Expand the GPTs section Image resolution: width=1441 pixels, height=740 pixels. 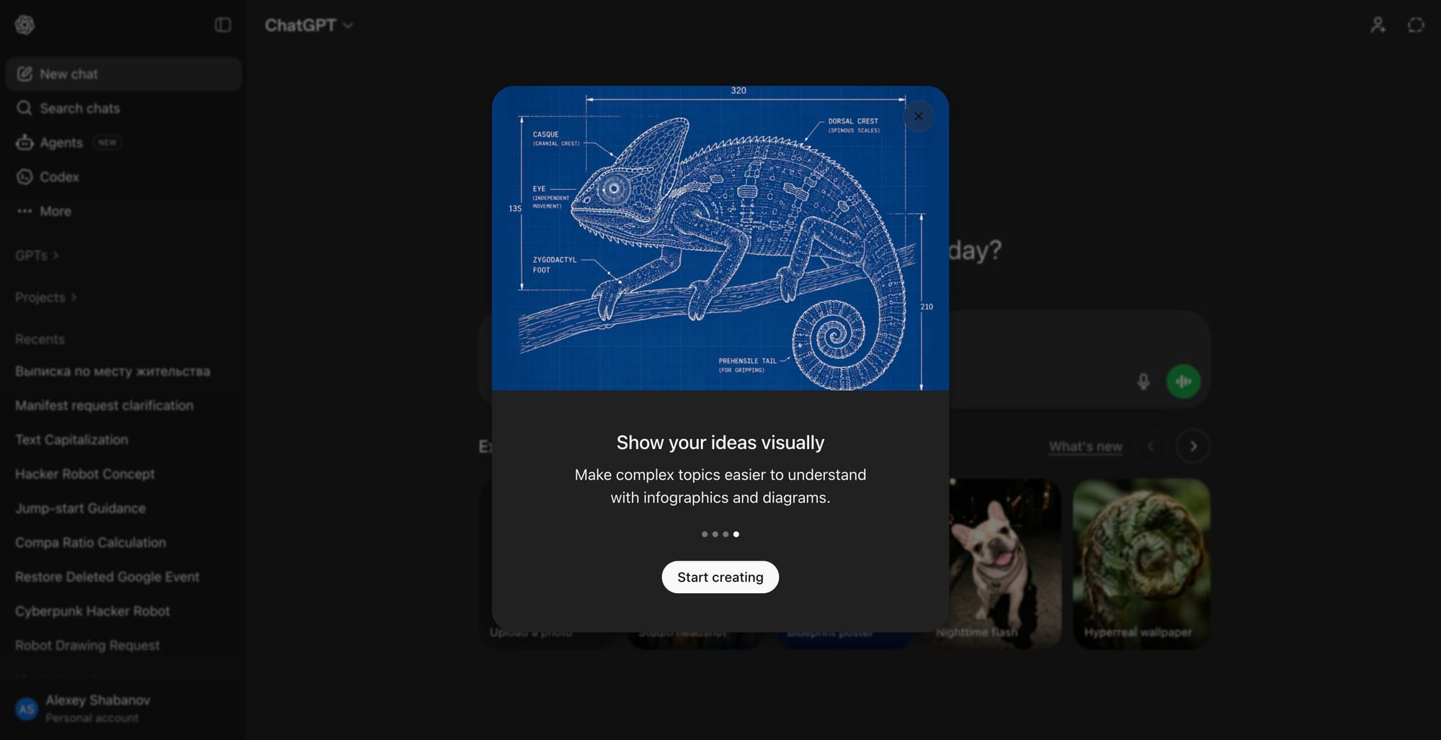pyautogui.click(x=37, y=256)
